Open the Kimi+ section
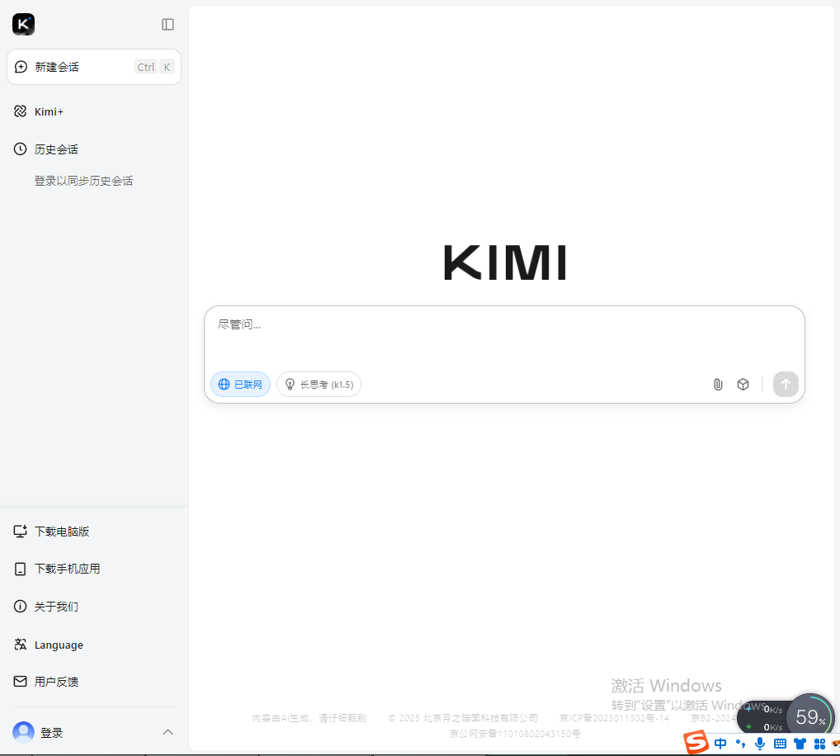This screenshot has height=756, width=840. pos(49,111)
